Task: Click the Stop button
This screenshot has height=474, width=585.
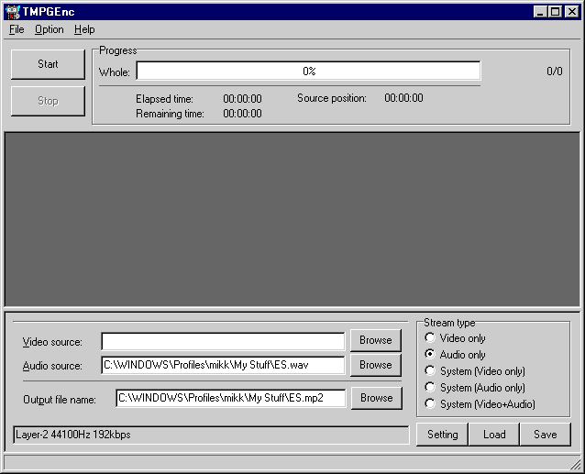Action: click(x=48, y=101)
